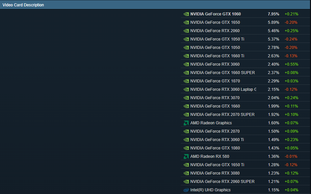Click the NVIDIA logo beside GeForce RTX 3070
The width and height of the screenshot is (311, 194).
tap(186, 98)
